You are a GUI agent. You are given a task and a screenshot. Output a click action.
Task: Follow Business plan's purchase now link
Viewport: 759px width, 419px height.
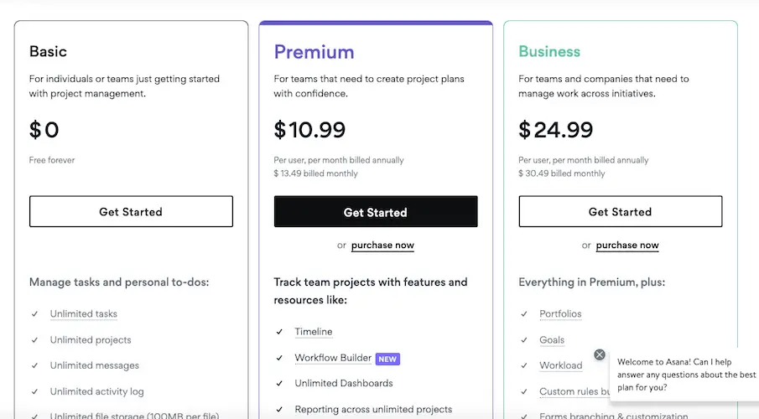[627, 246]
